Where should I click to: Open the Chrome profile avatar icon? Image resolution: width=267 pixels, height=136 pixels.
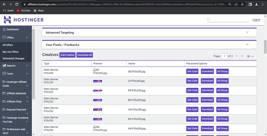pyautogui.click(x=257, y=4)
